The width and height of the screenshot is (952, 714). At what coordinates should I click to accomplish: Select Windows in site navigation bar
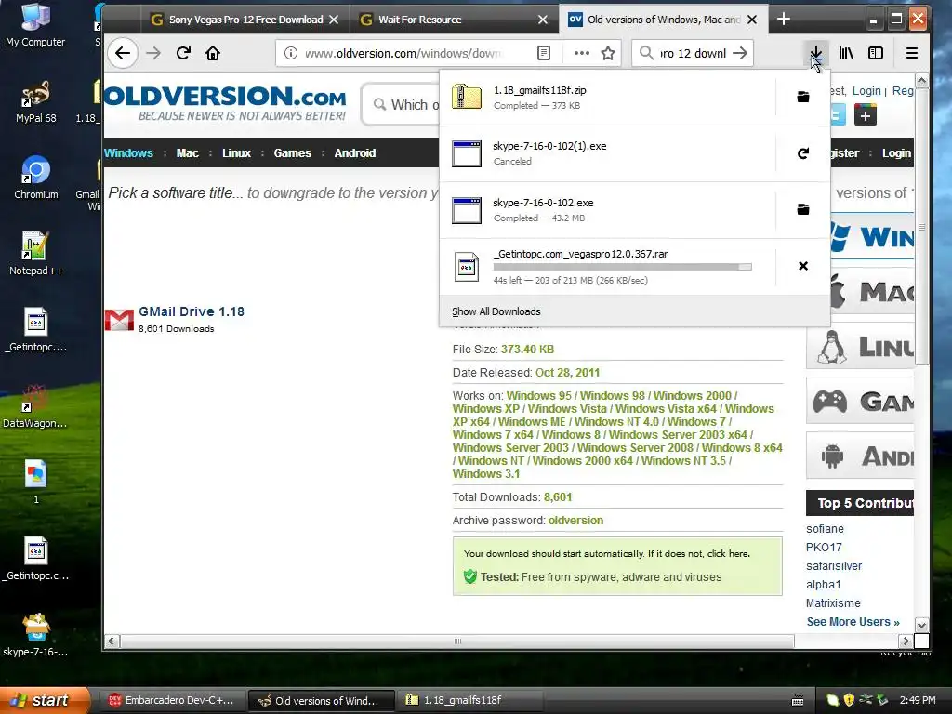(128, 153)
